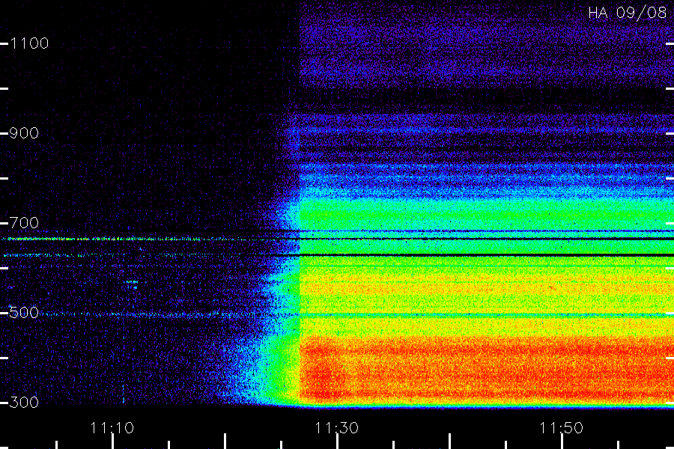The height and width of the screenshot is (449, 674).
Task: Click the 11:10 time axis label
Action: click(x=112, y=428)
